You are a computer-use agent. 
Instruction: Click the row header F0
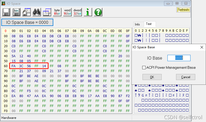coord(6,111)
